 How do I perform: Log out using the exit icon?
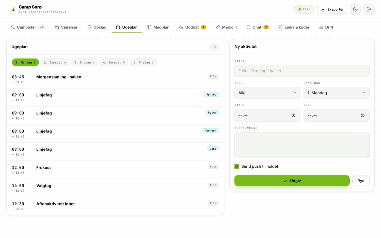pos(369,9)
